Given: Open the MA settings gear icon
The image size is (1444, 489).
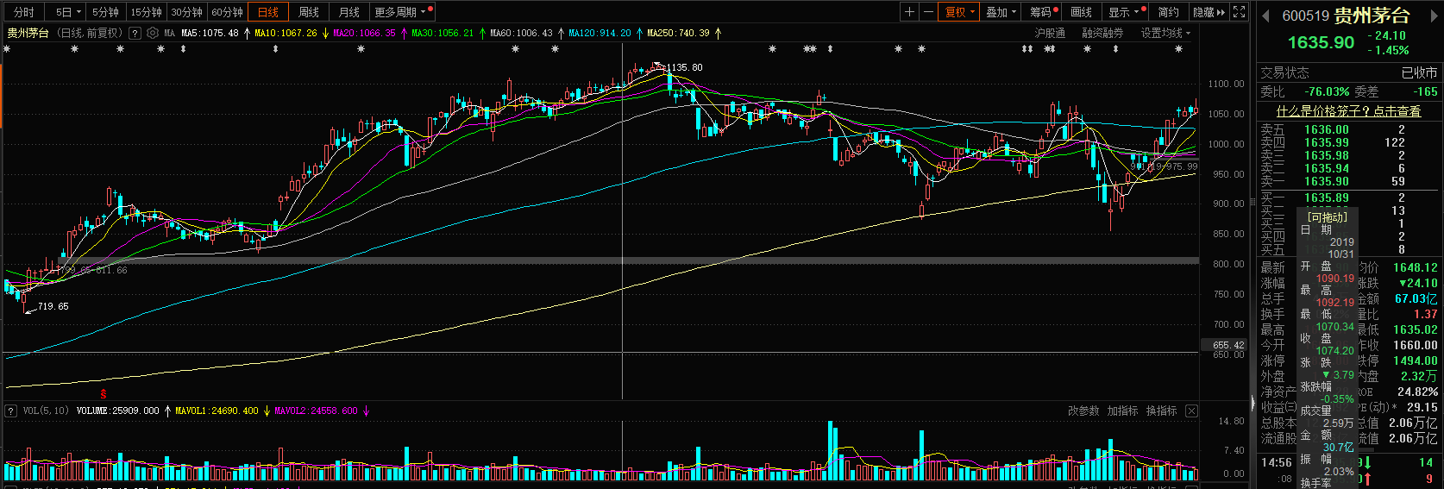Looking at the screenshot, I should pos(153,33).
